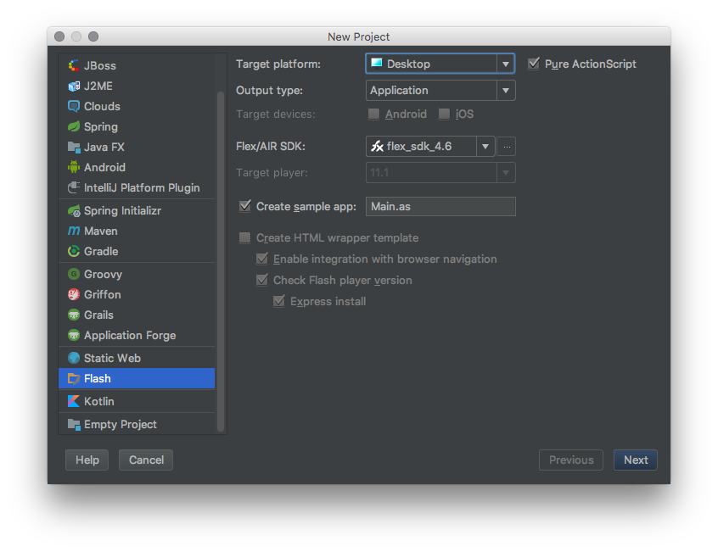Select Grails in the project list

coord(137,315)
